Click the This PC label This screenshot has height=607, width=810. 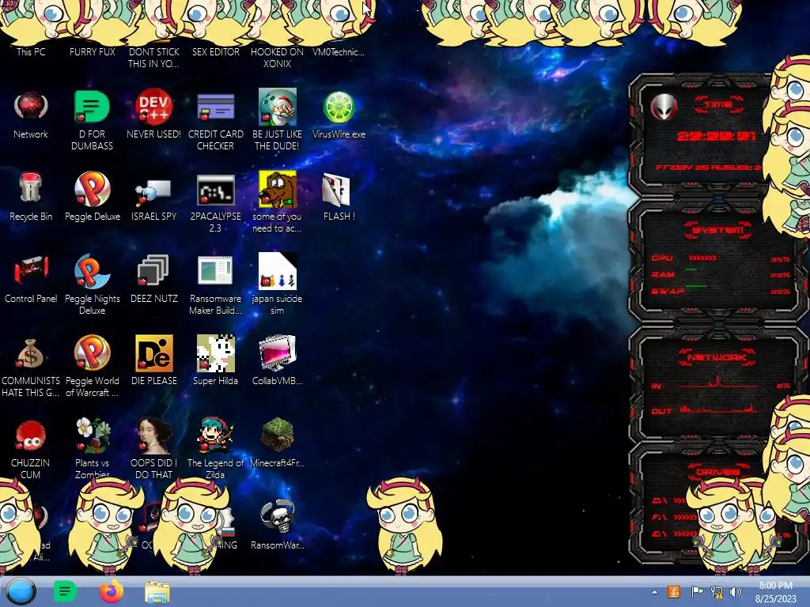[31, 51]
